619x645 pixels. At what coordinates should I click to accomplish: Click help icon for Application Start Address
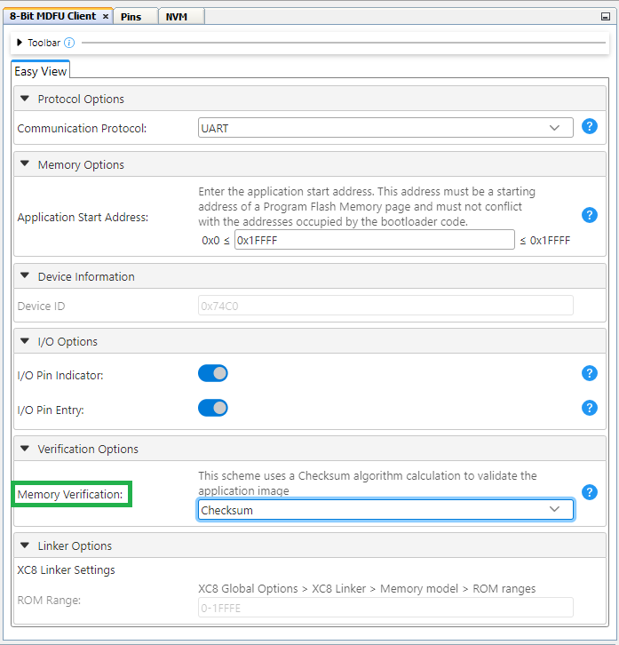589,215
